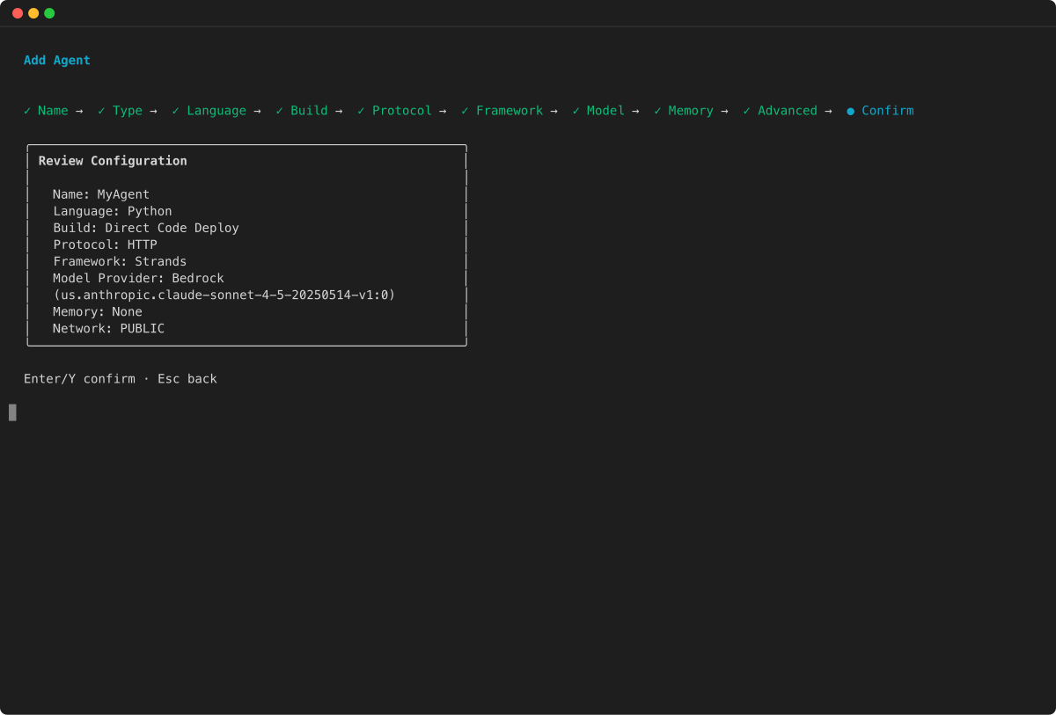Toggle the Advanced step checkmark

pos(745,110)
